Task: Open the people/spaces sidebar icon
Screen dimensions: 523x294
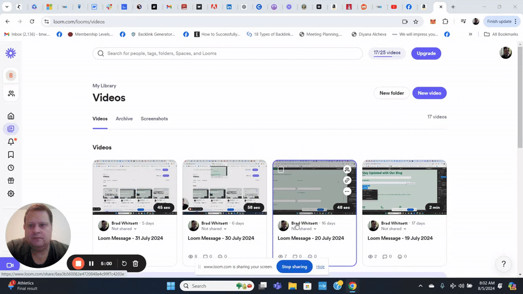Action: click(11, 94)
